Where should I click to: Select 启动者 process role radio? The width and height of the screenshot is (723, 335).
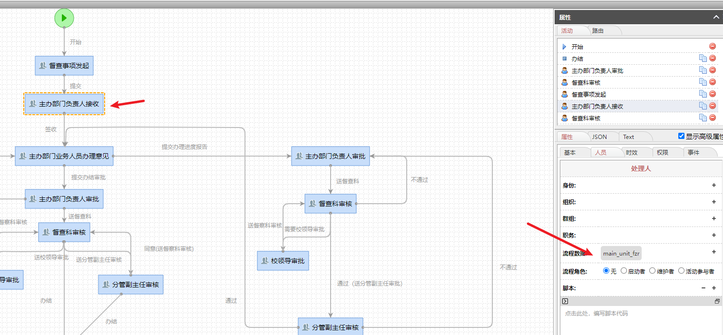click(624, 271)
